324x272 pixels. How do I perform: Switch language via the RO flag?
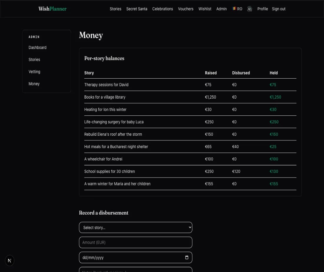coord(237,9)
